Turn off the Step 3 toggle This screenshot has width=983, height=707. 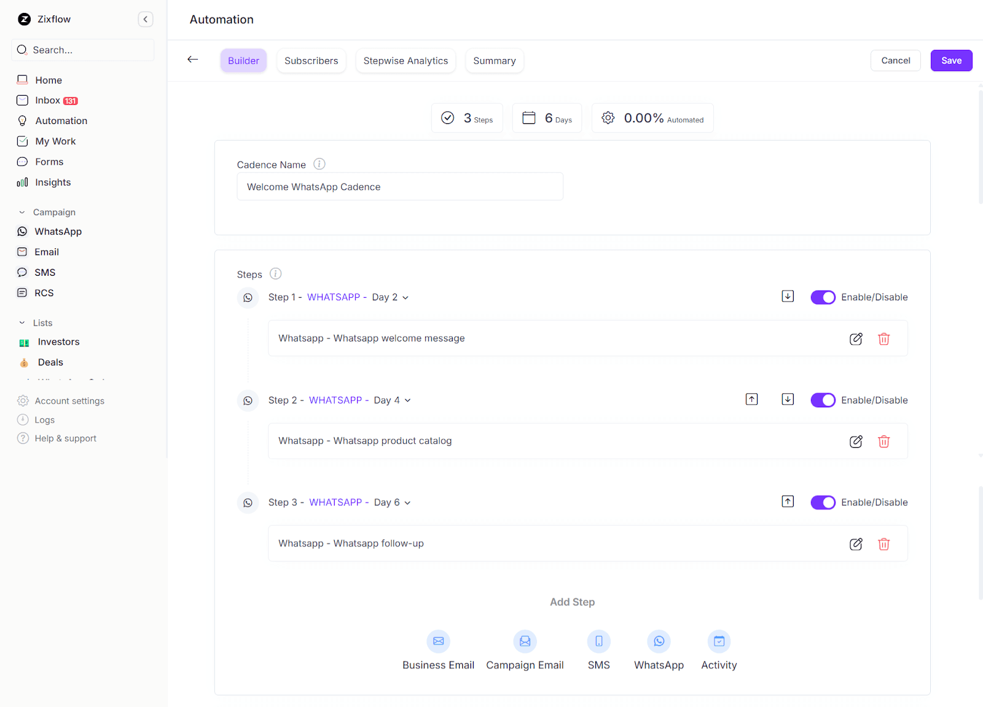[823, 502]
